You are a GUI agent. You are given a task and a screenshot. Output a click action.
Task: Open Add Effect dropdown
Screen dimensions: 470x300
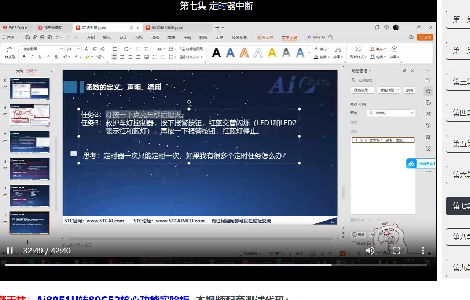(x=363, y=90)
